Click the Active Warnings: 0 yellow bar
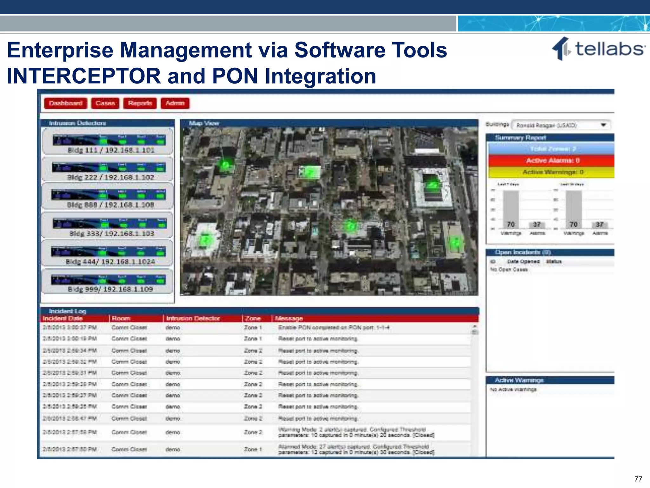Image resolution: width=650 pixels, height=488 pixels. pos(551,172)
